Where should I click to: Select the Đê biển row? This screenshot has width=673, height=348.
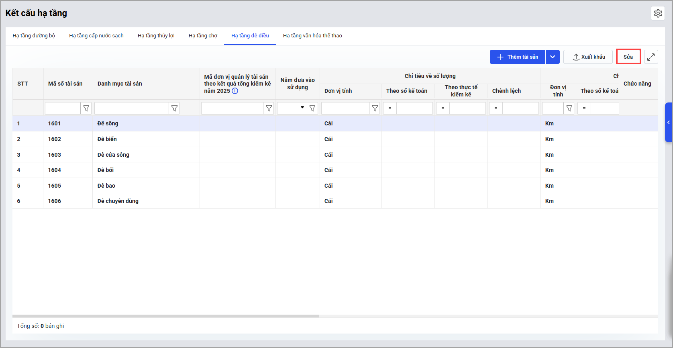point(107,139)
